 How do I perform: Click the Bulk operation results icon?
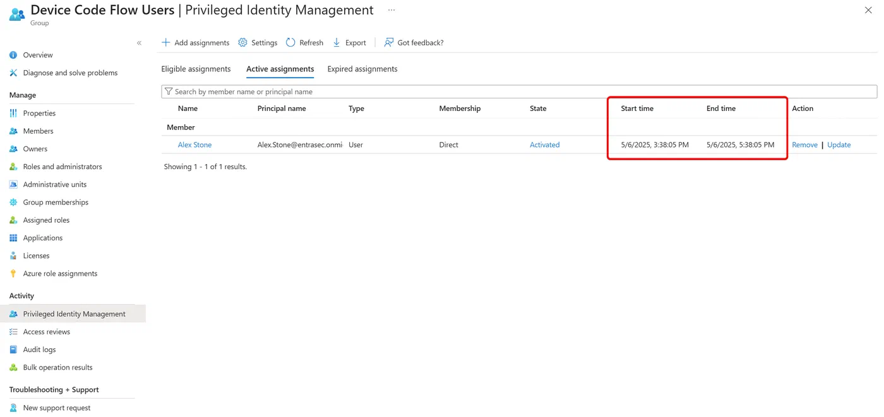click(13, 367)
